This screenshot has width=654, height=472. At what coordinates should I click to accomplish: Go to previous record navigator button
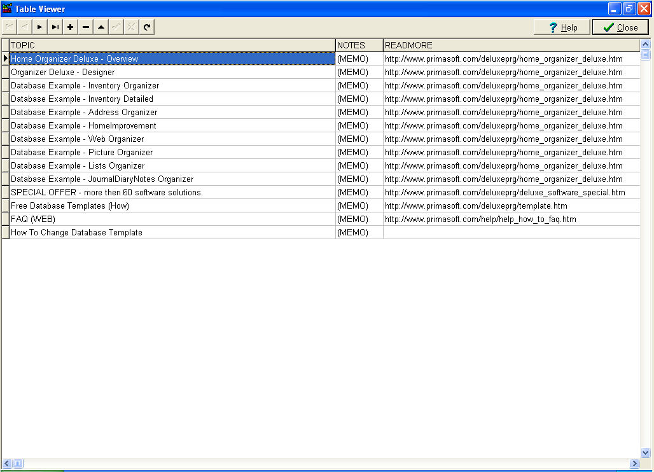(x=25, y=27)
